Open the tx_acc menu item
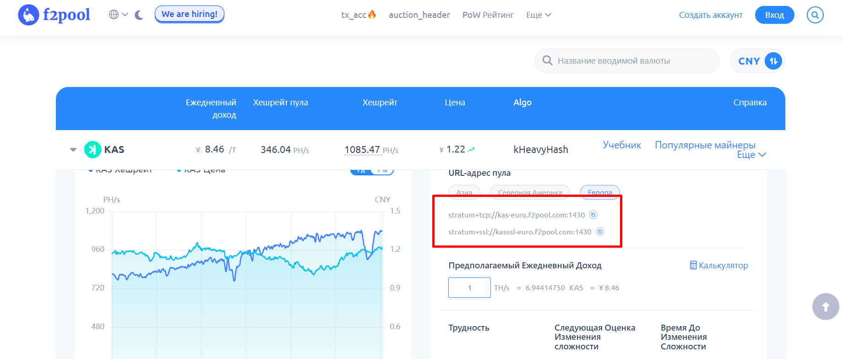The image size is (843, 359). point(359,15)
